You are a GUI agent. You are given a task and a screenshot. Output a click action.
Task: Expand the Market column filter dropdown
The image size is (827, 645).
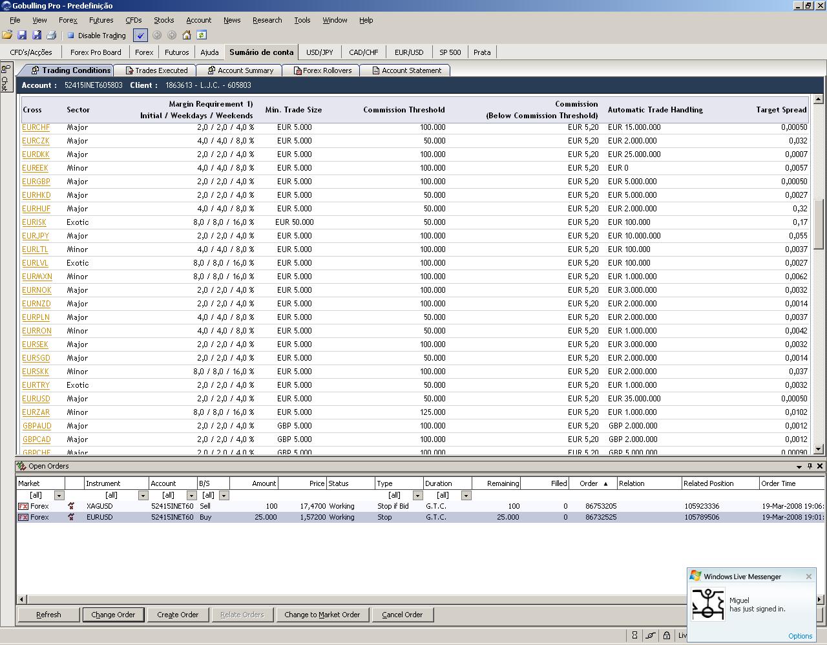click(59, 496)
